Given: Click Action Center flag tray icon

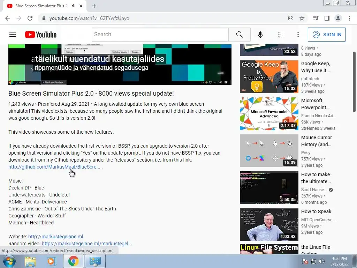Looking at the screenshot, I should point(305,261).
